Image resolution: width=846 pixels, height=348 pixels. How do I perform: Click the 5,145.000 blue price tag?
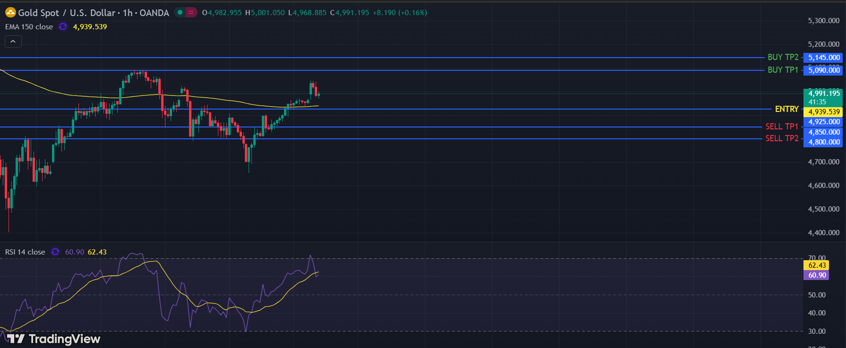click(823, 58)
